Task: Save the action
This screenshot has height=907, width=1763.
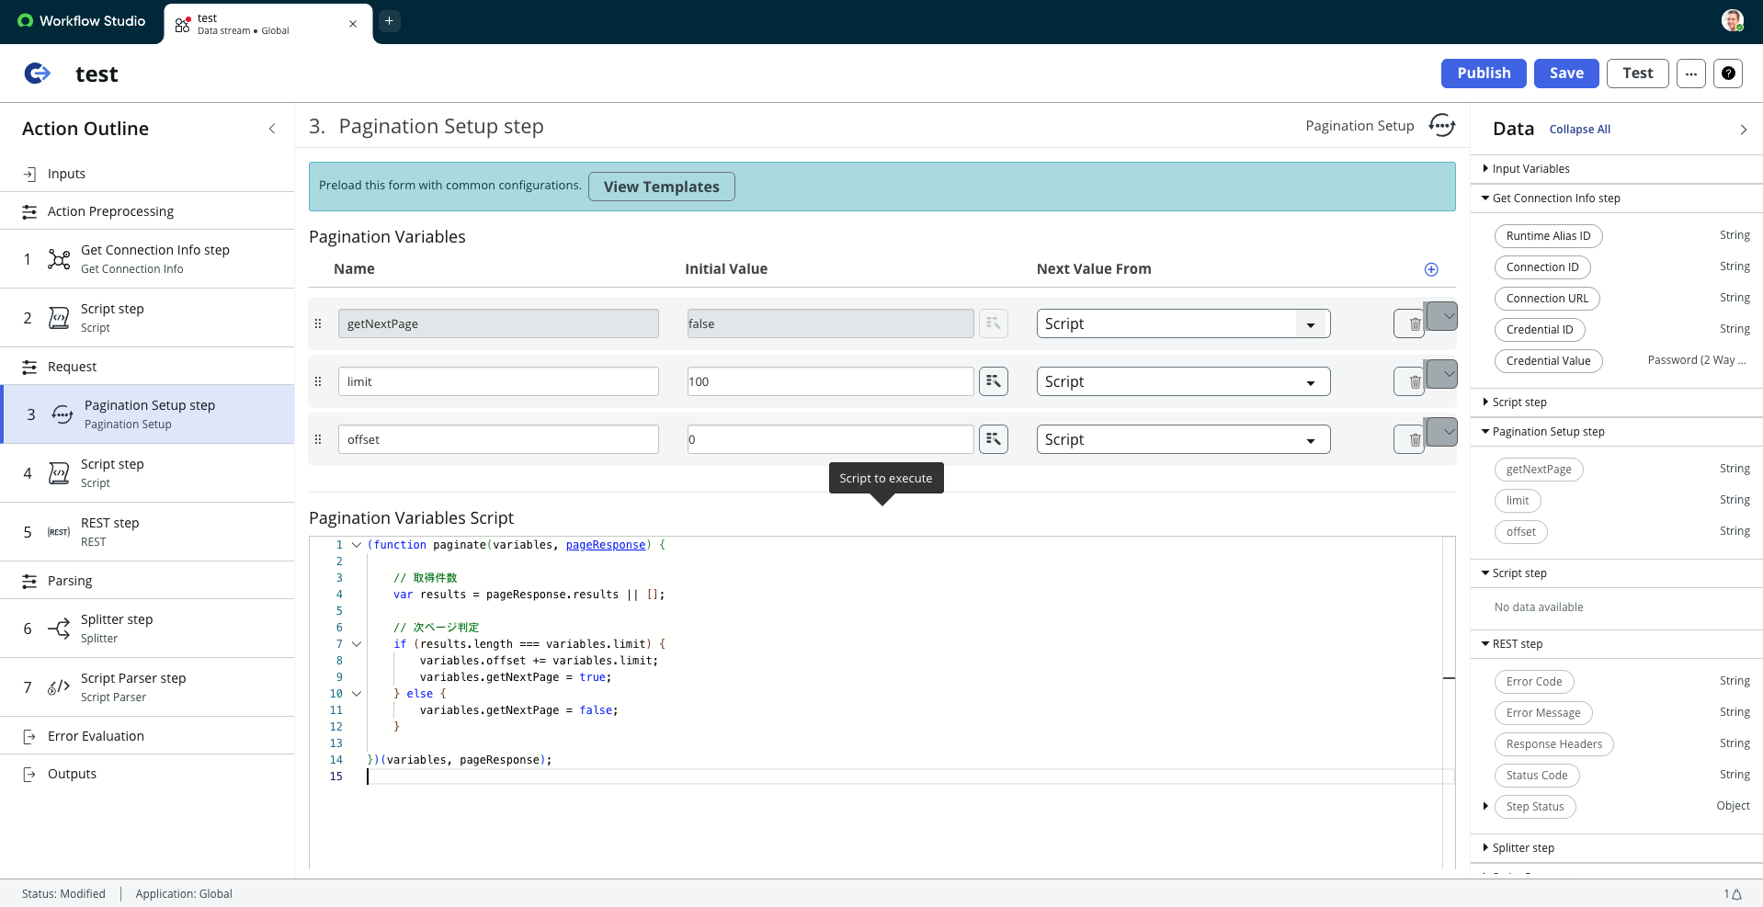Action: tap(1566, 74)
